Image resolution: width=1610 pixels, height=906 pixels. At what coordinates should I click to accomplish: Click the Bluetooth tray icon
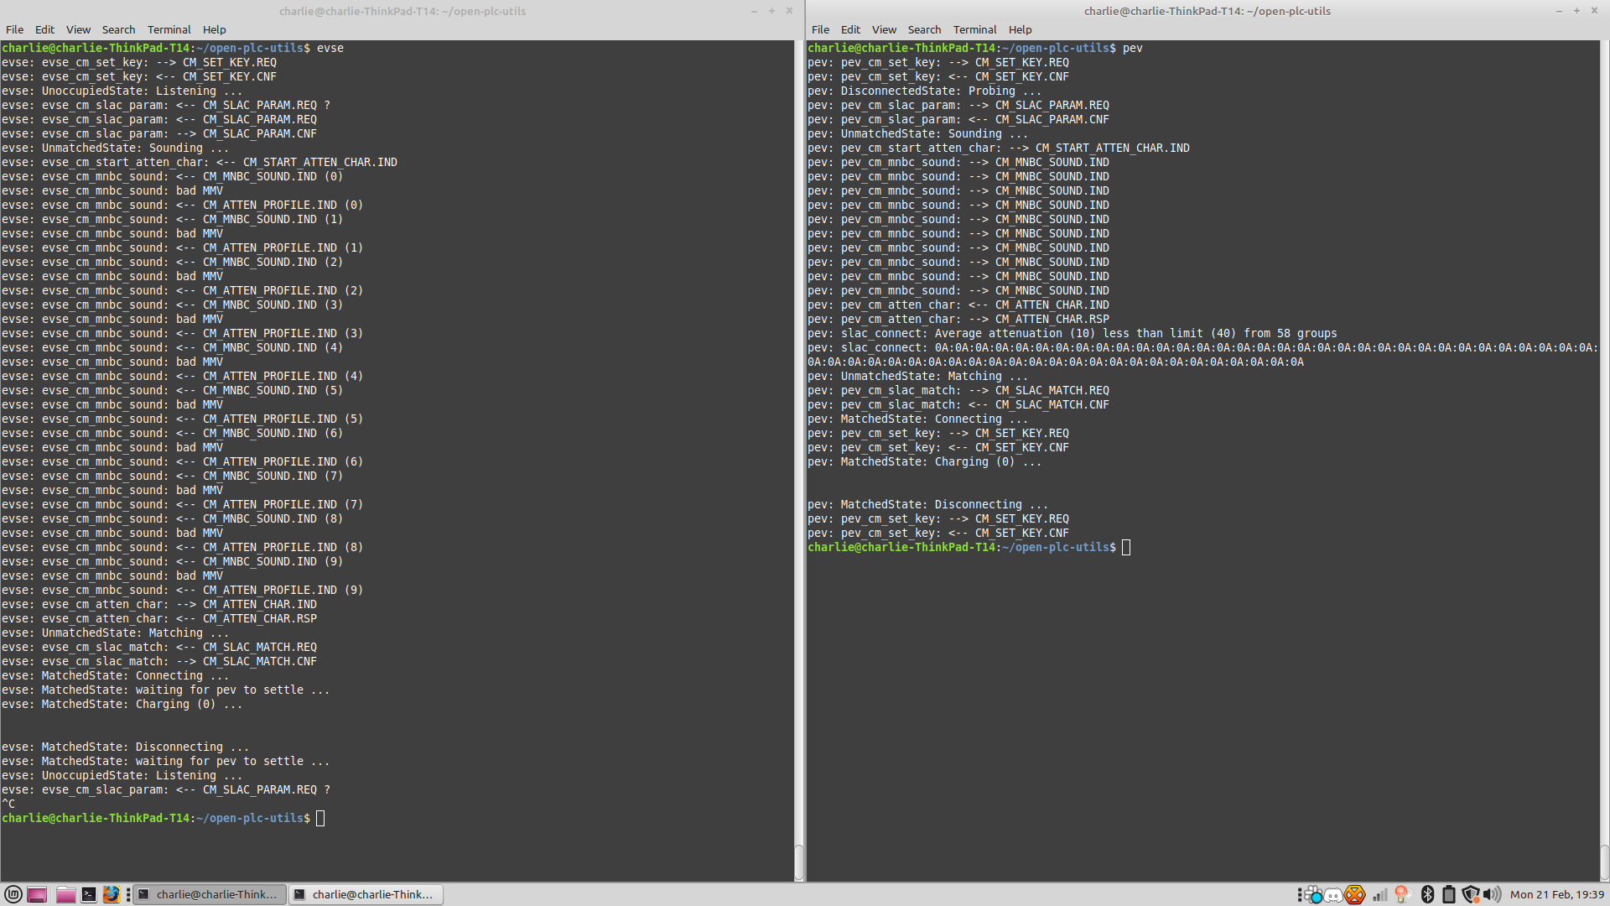tap(1427, 894)
